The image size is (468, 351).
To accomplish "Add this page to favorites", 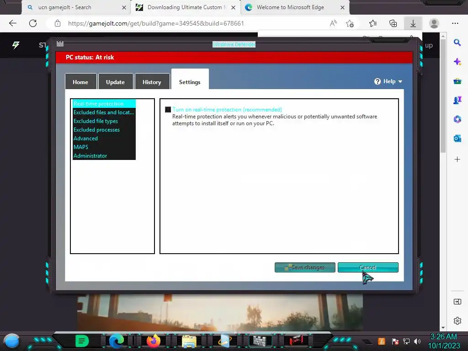I will (x=350, y=23).
